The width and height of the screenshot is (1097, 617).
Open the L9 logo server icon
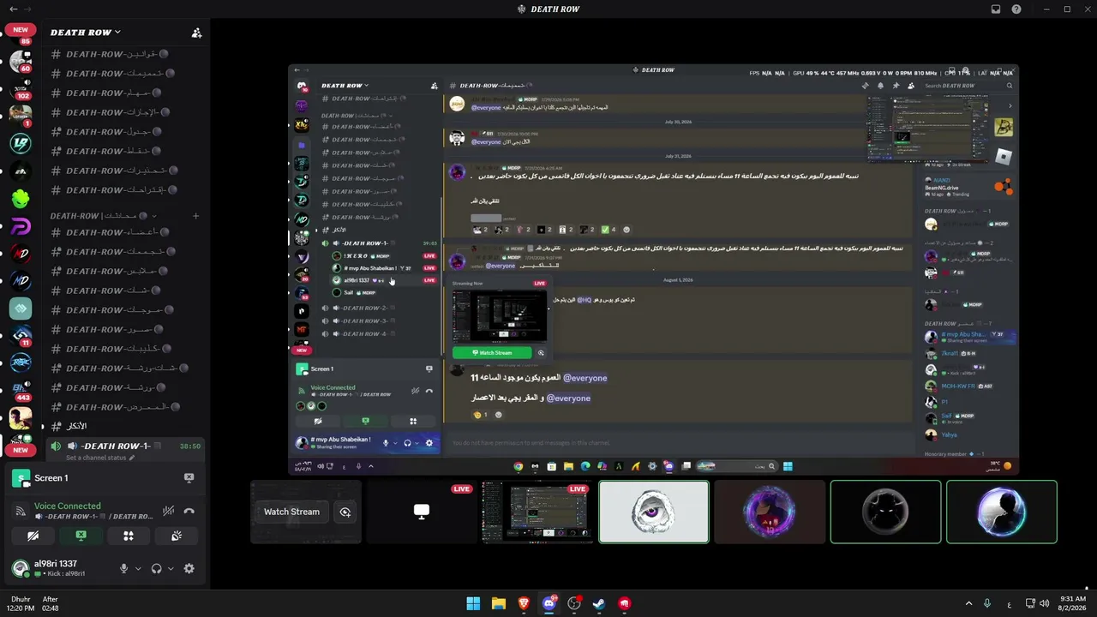(x=21, y=144)
